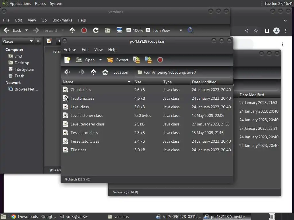Click the search magnifier icon

point(190,30)
